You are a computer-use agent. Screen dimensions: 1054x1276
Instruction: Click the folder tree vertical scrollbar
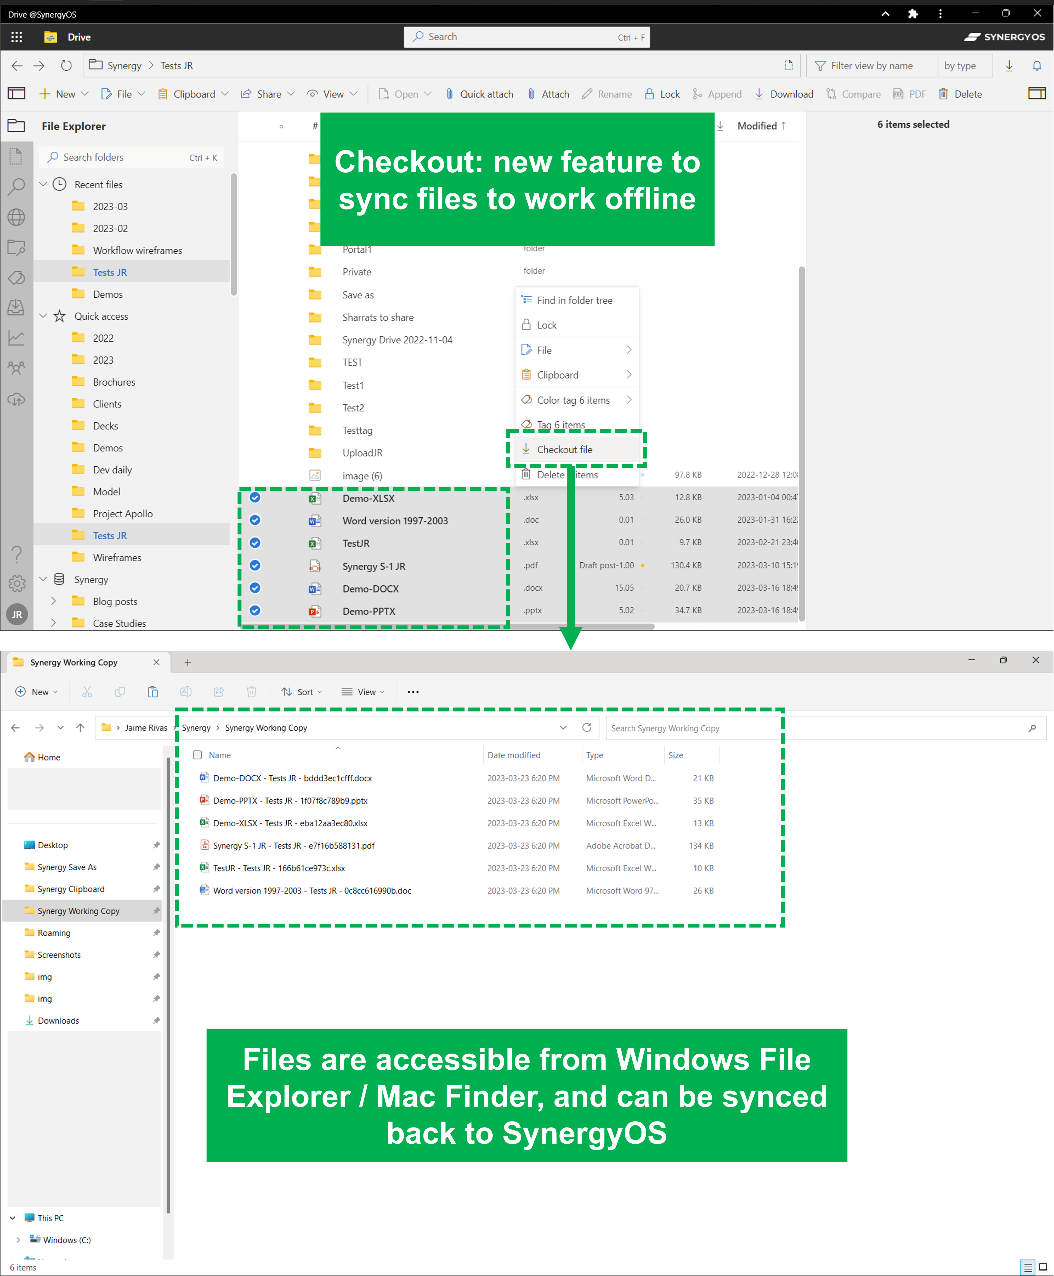click(x=234, y=235)
